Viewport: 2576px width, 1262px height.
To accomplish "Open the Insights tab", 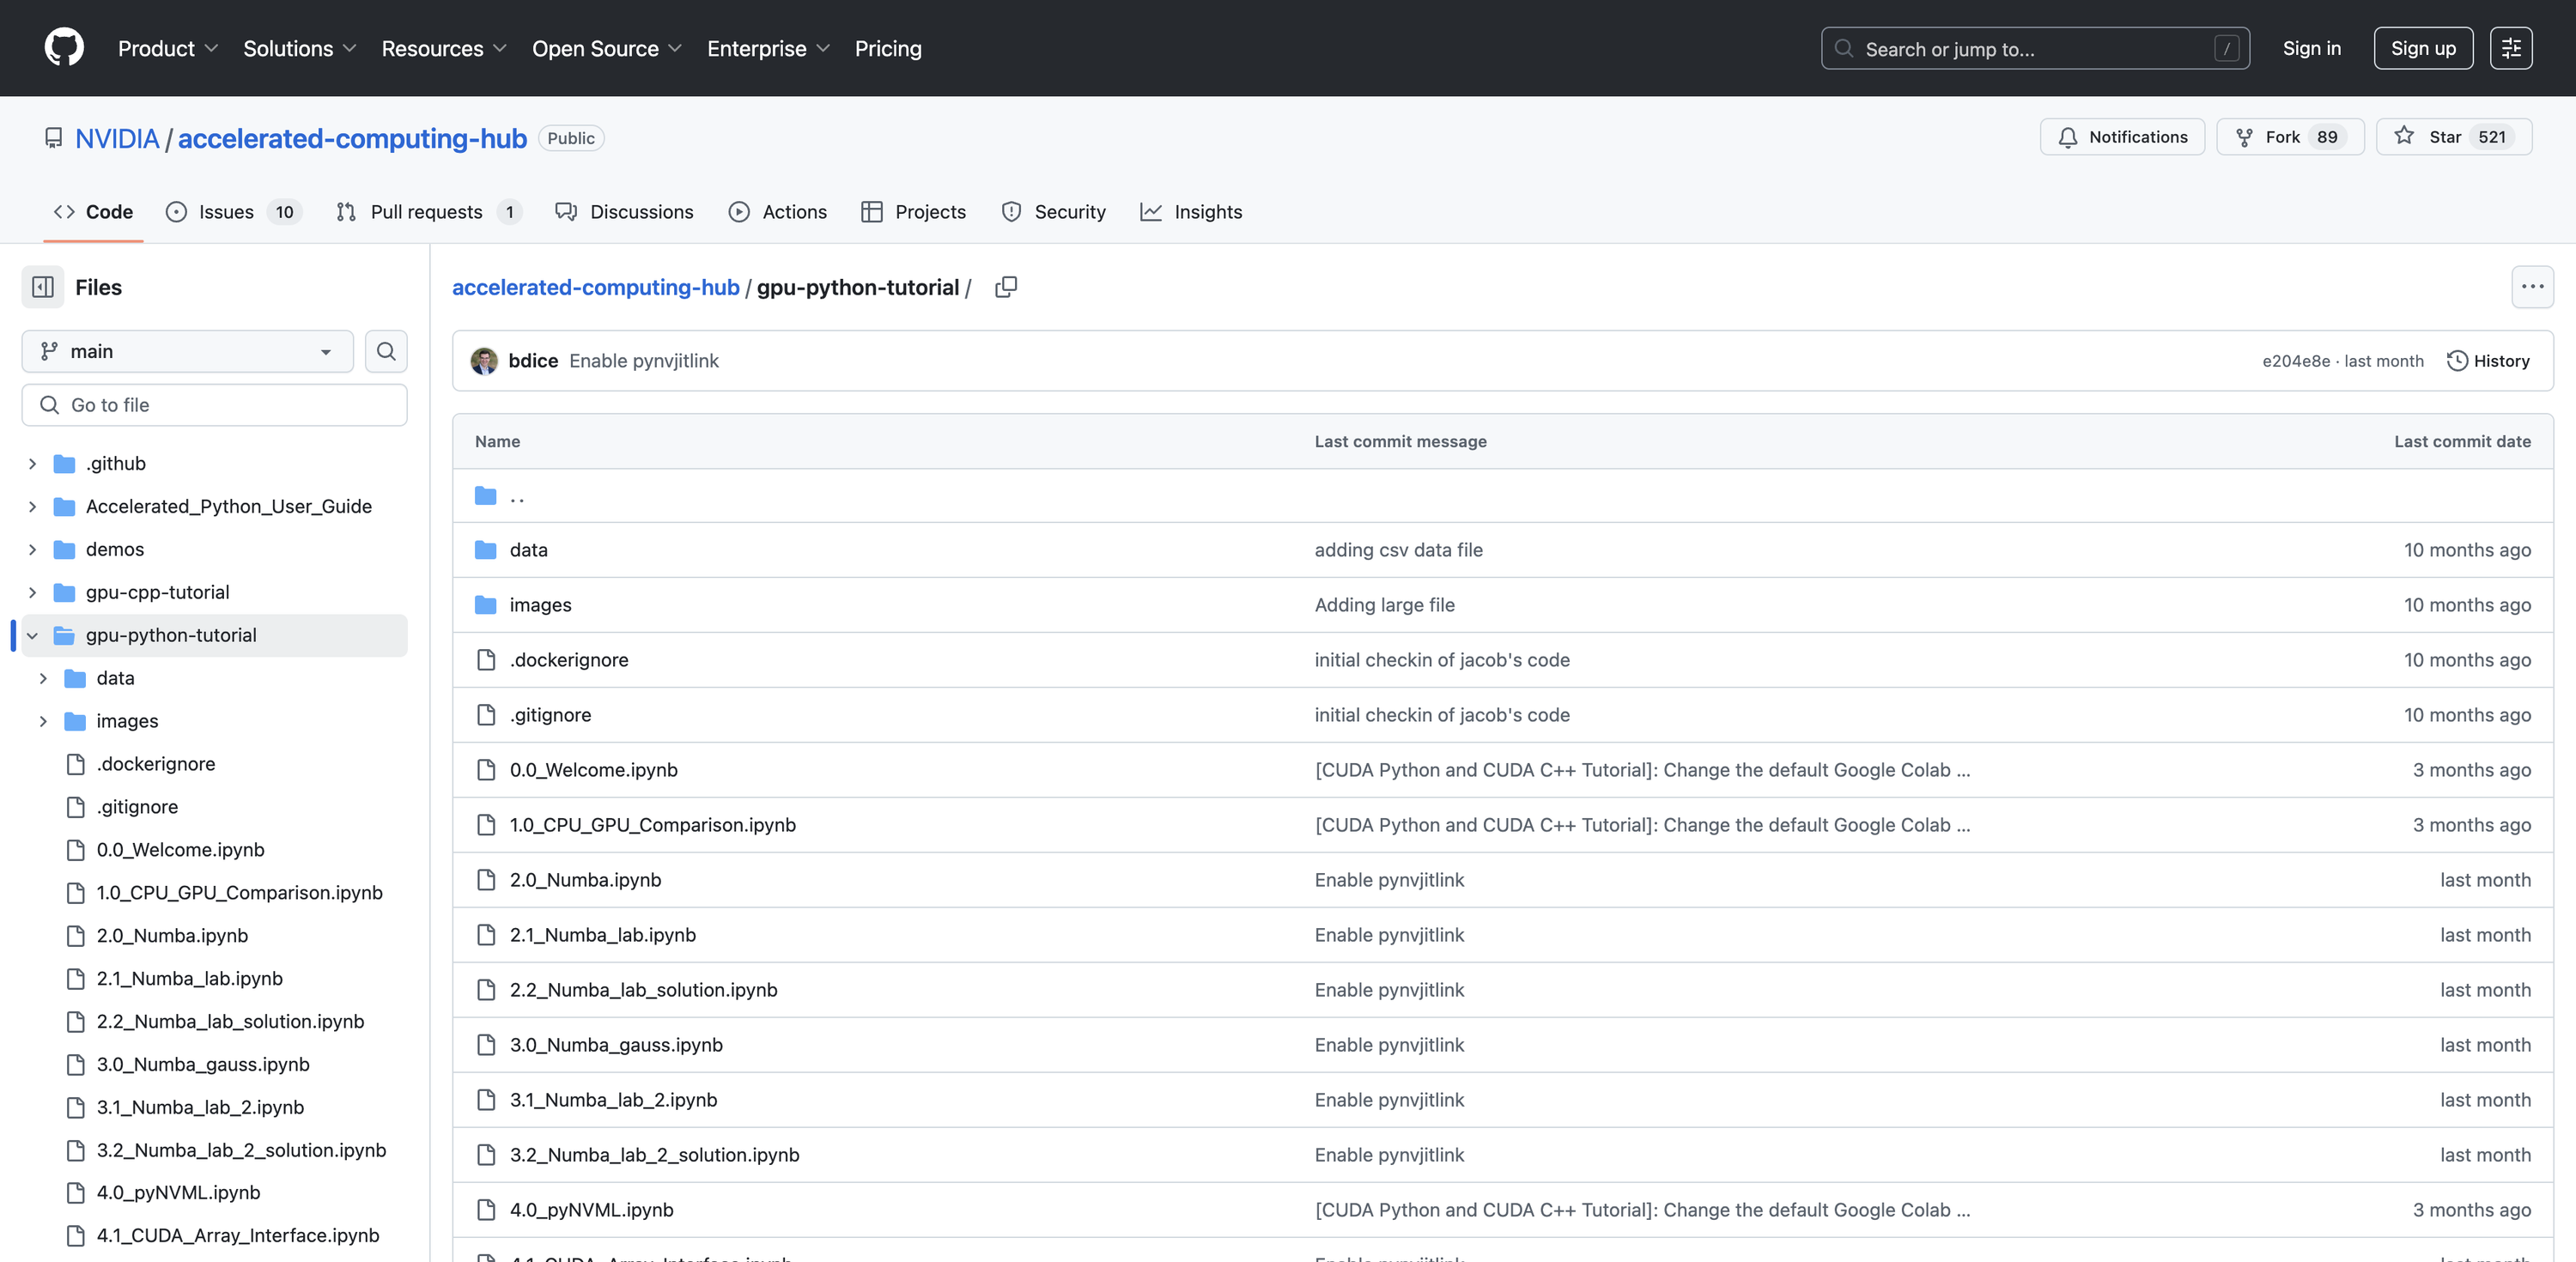I will 1191,212.
